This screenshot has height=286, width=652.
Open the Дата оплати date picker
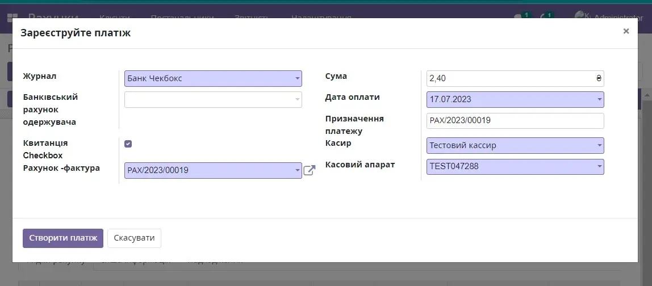click(x=515, y=99)
